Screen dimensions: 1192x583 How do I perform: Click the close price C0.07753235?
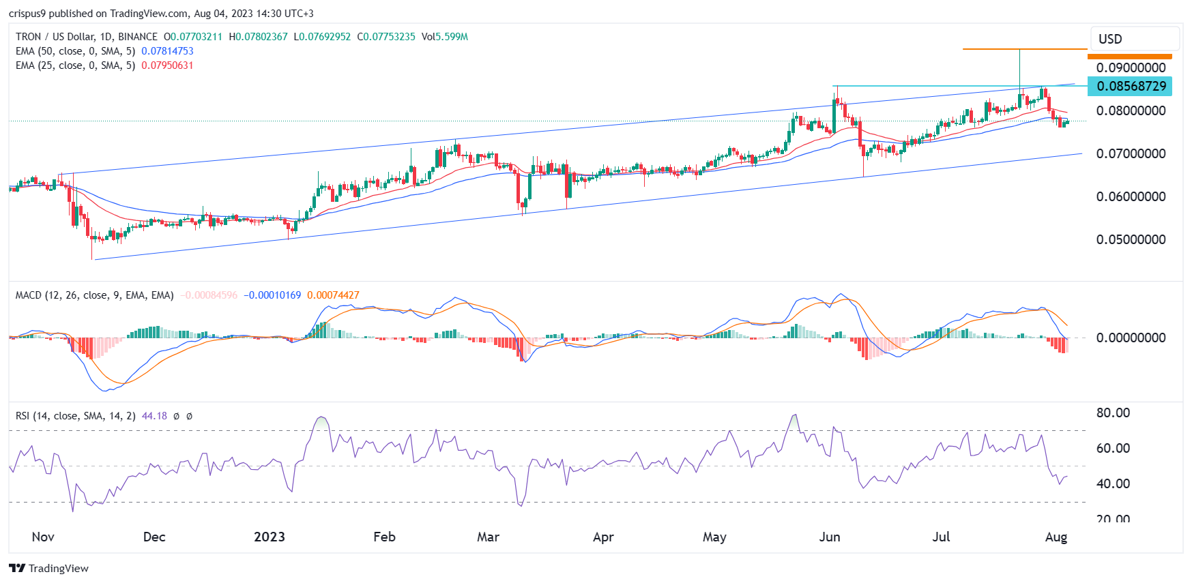(x=386, y=37)
